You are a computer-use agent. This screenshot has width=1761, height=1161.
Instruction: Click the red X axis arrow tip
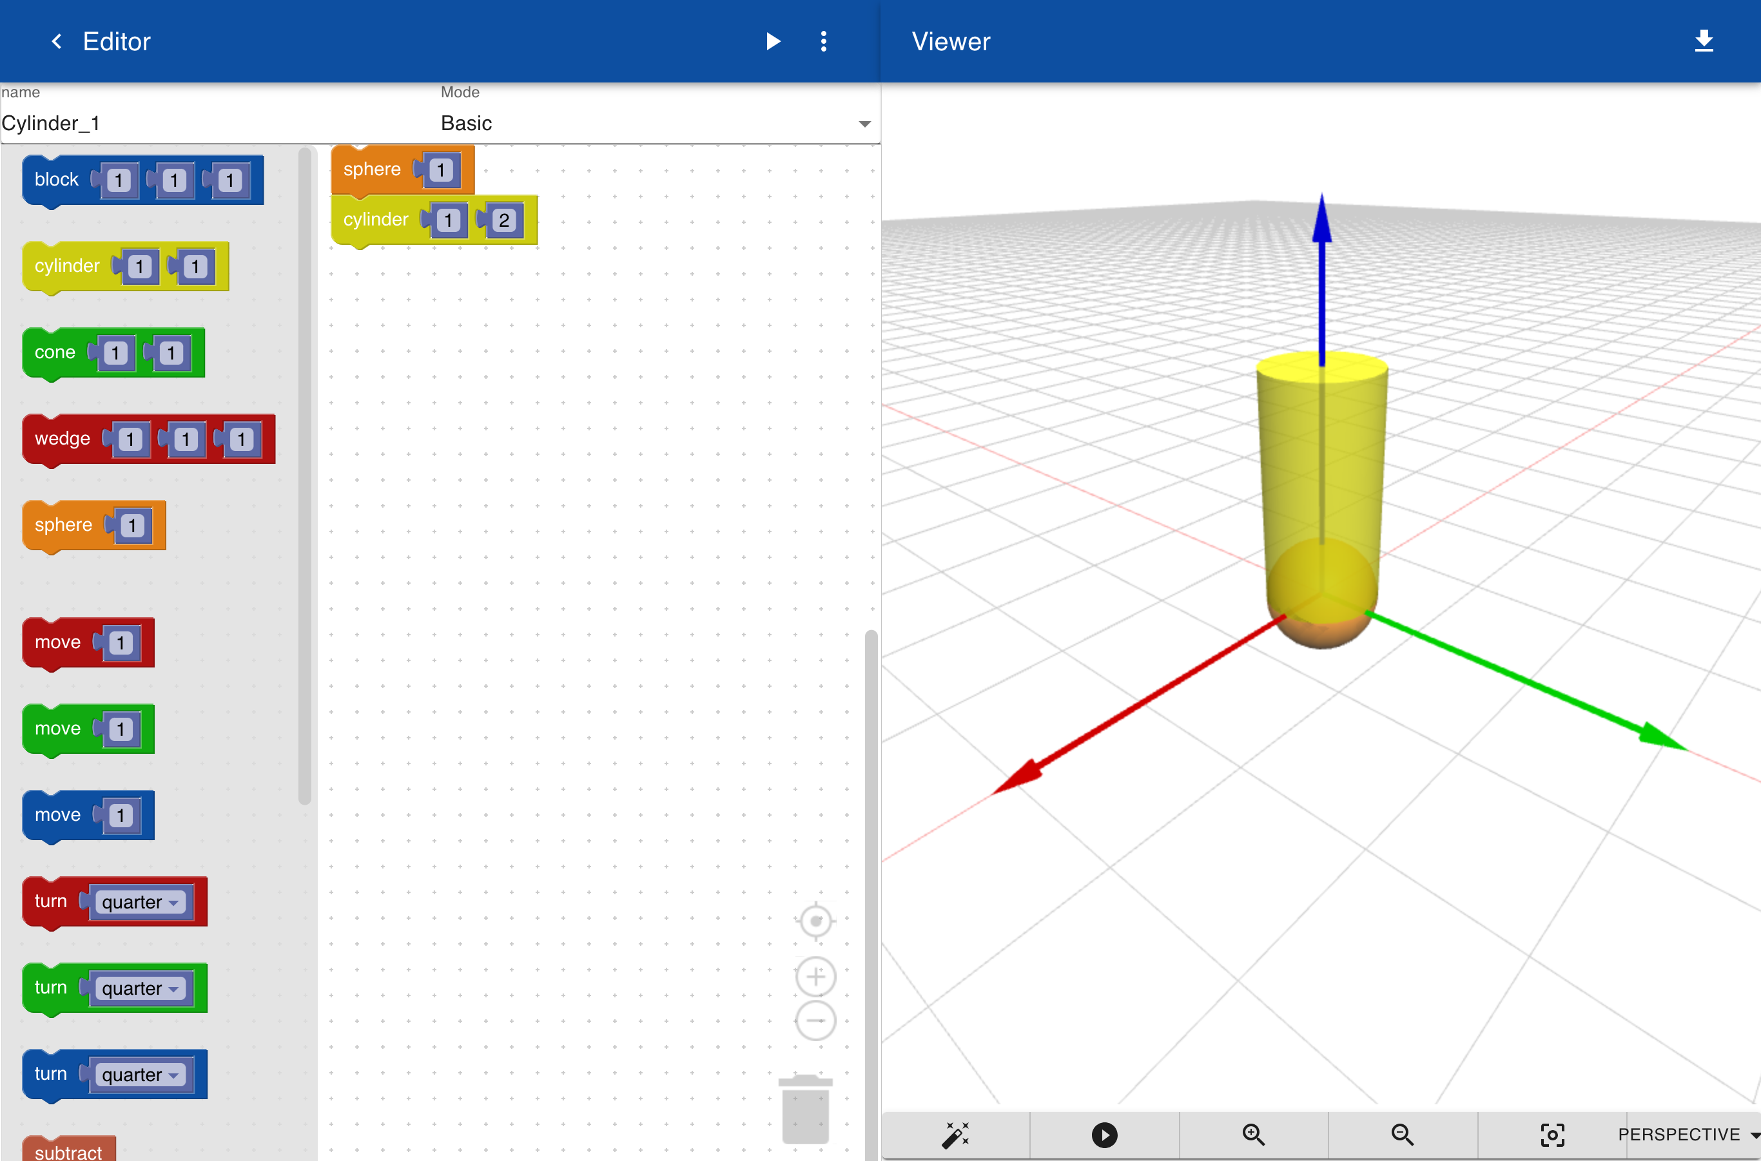1017,778
